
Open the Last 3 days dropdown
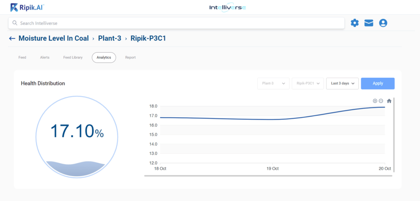[342, 84]
